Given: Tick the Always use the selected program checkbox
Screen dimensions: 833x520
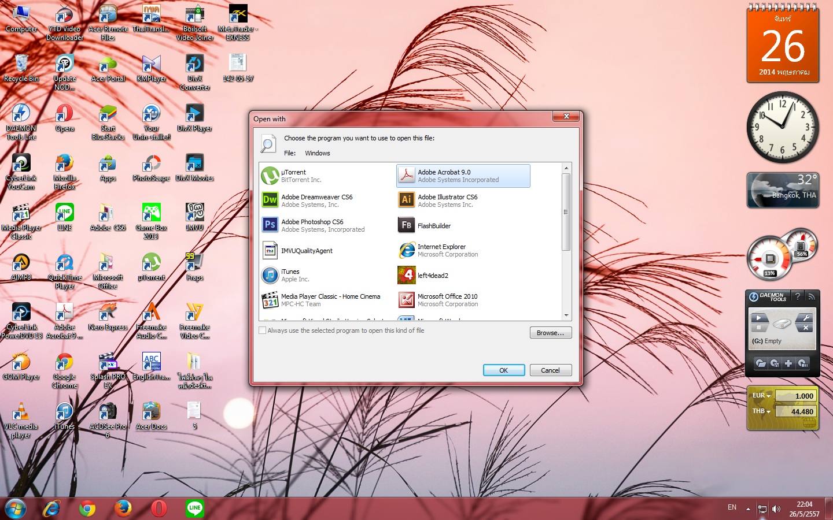Looking at the screenshot, I should 263,330.
